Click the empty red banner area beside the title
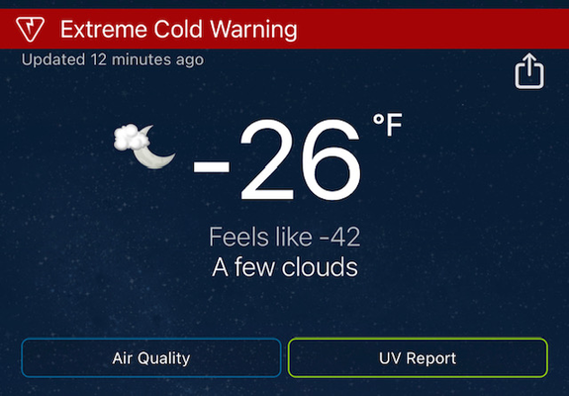Image resolution: width=569 pixels, height=396 pixels. pyautogui.click(x=431, y=29)
